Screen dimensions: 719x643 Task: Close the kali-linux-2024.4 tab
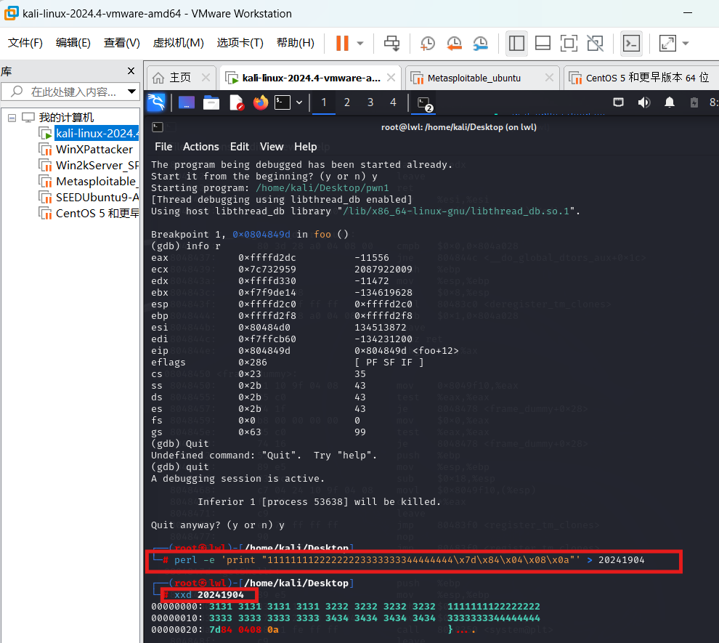tap(391, 78)
